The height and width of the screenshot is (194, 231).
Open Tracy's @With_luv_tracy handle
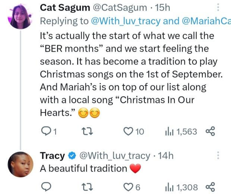(x=115, y=156)
